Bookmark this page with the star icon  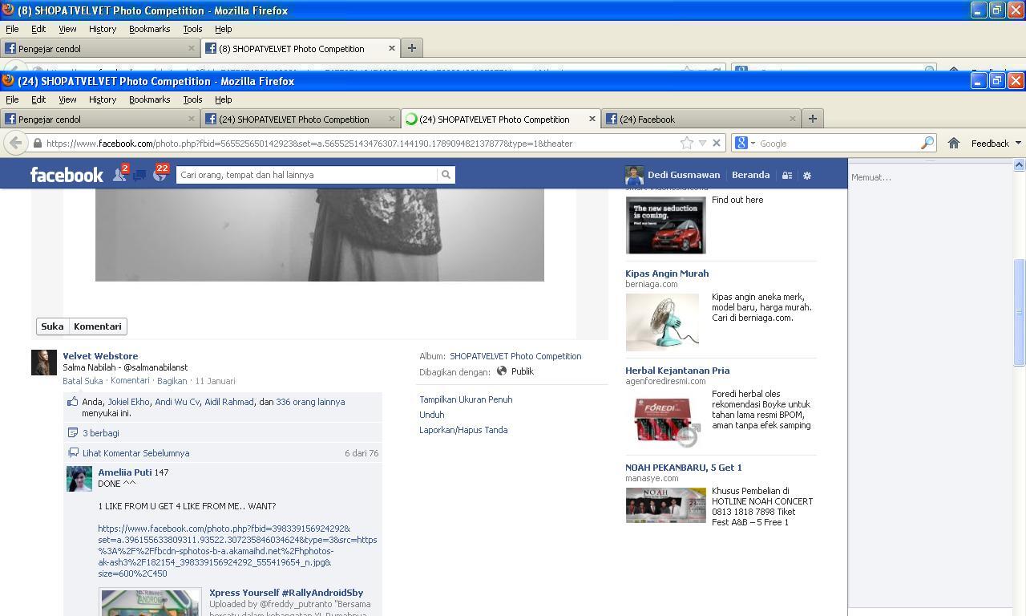coord(687,143)
